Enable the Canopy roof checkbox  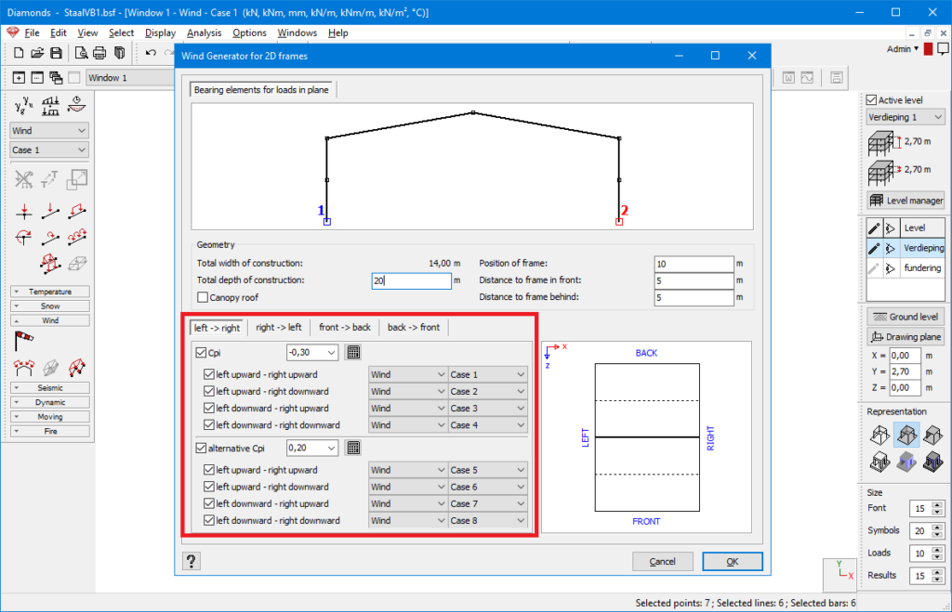tap(203, 297)
